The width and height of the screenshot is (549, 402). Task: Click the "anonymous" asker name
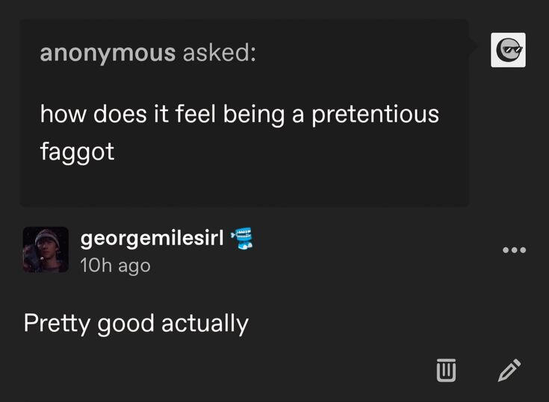[108, 53]
